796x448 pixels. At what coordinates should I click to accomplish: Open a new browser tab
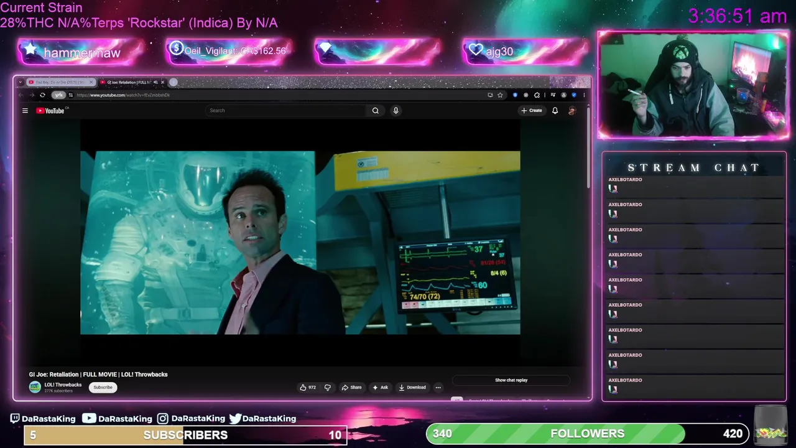click(x=174, y=82)
